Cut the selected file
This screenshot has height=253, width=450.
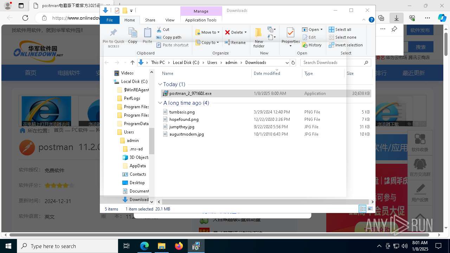(x=163, y=30)
